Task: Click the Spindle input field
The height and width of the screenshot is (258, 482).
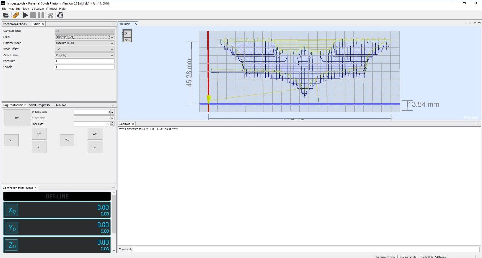Action: pos(85,67)
